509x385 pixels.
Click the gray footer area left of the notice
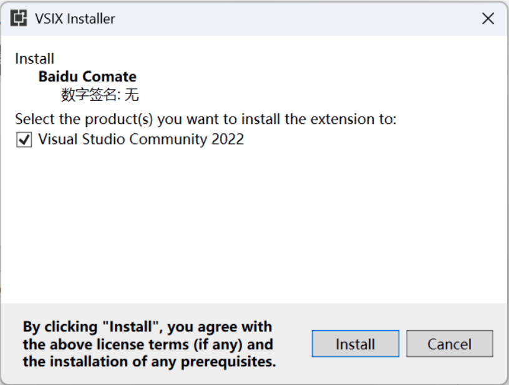(x=11, y=344)
